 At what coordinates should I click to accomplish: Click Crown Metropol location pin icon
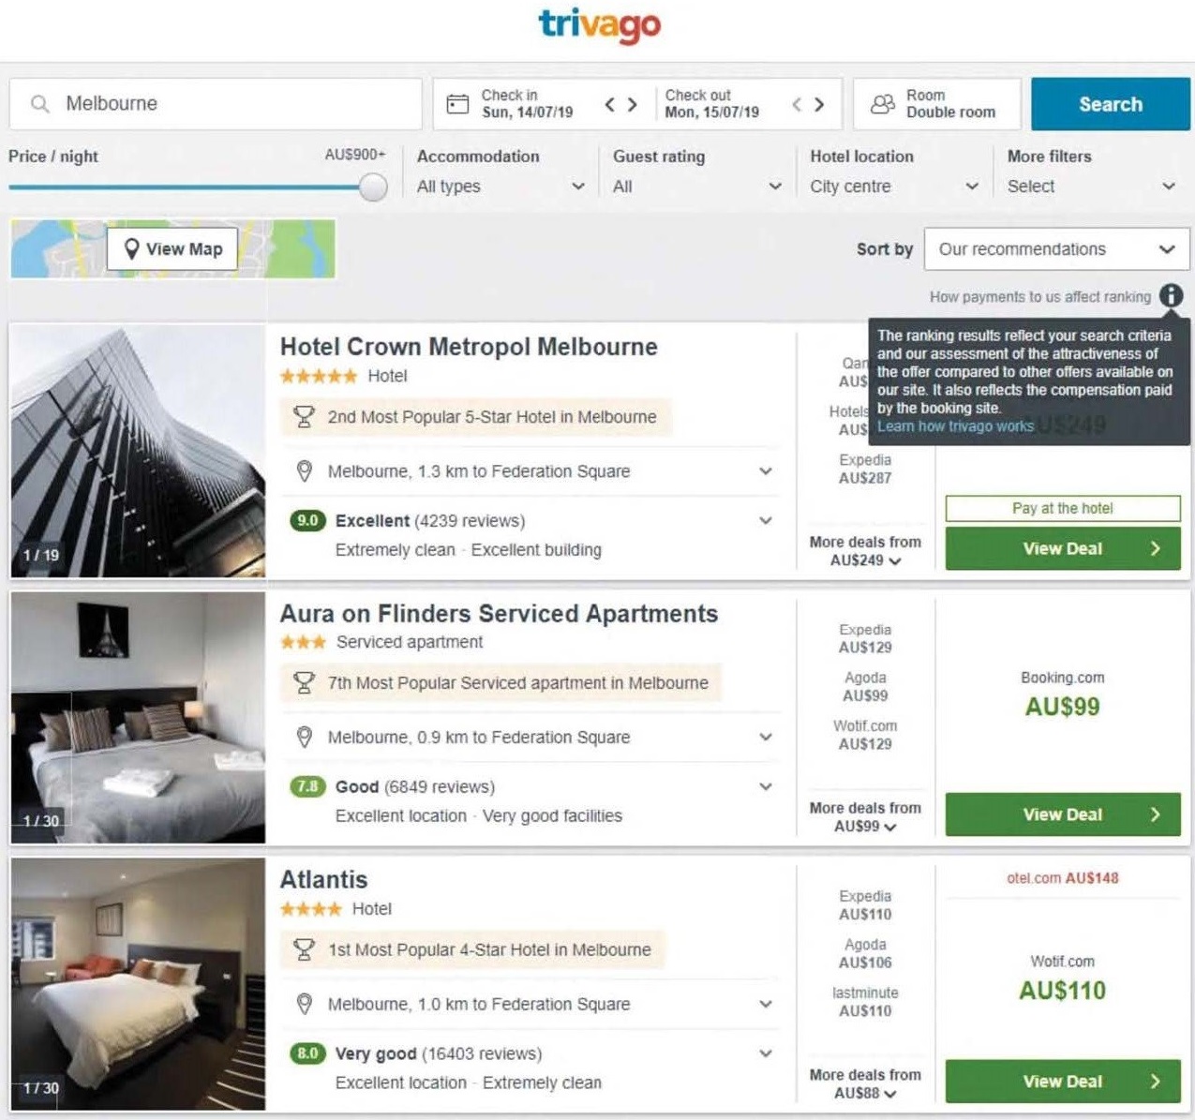(304, 470)
